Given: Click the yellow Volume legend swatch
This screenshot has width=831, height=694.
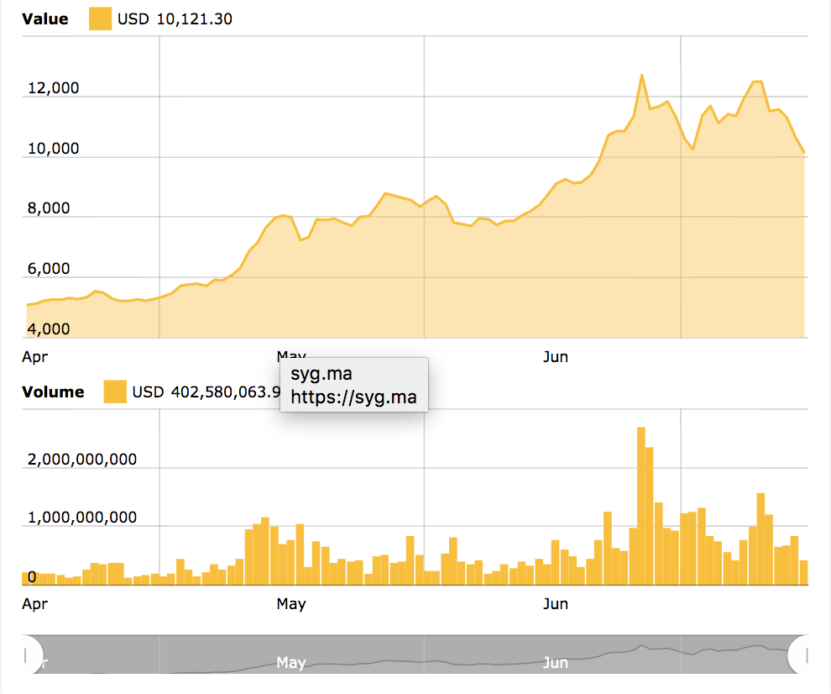Looking at the screenshot, I should tap(115, 392).
